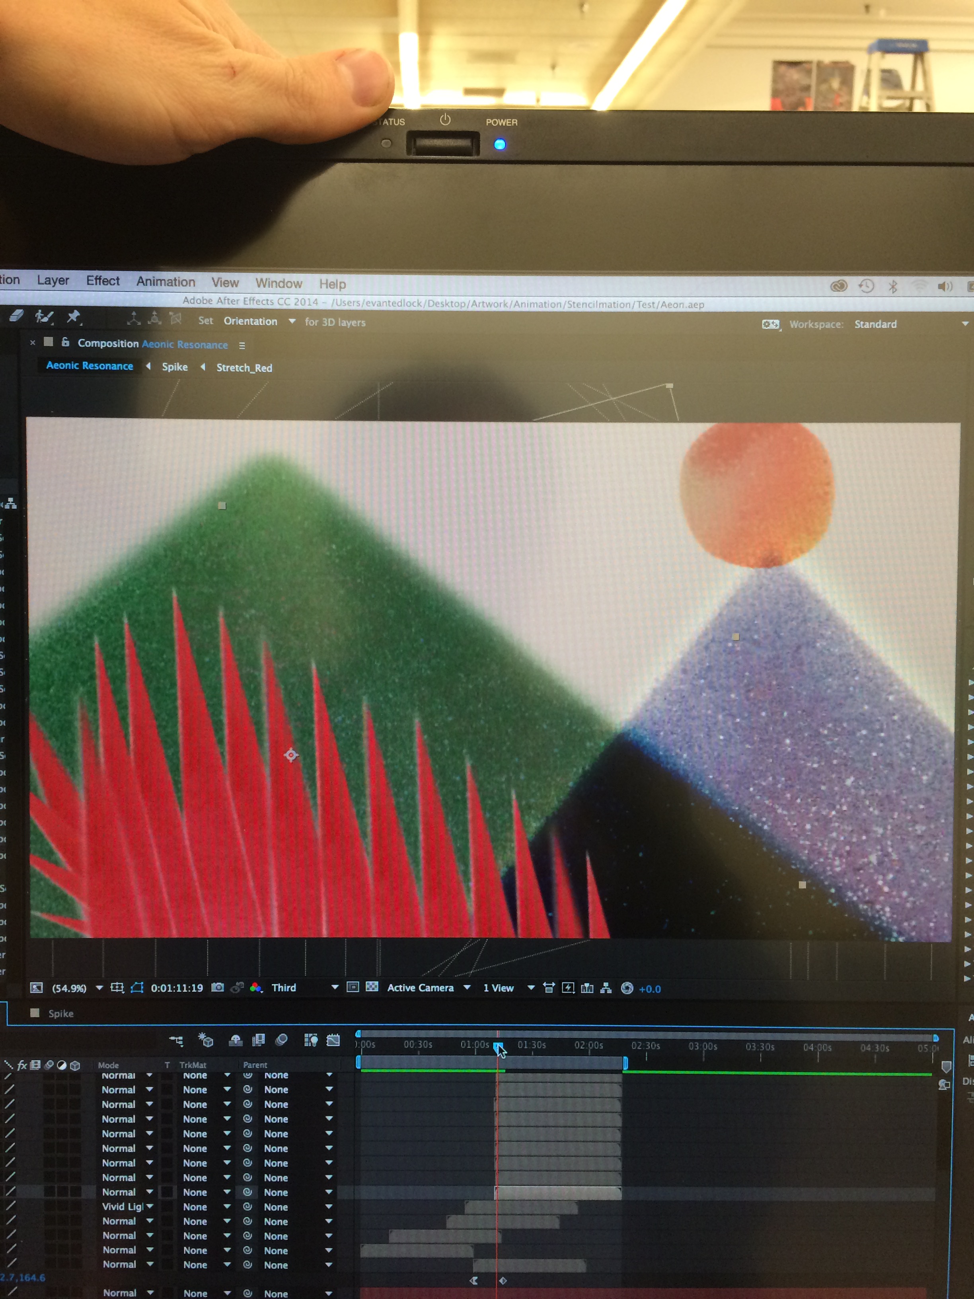Click the Reset Exposure icon

[626, 988]
